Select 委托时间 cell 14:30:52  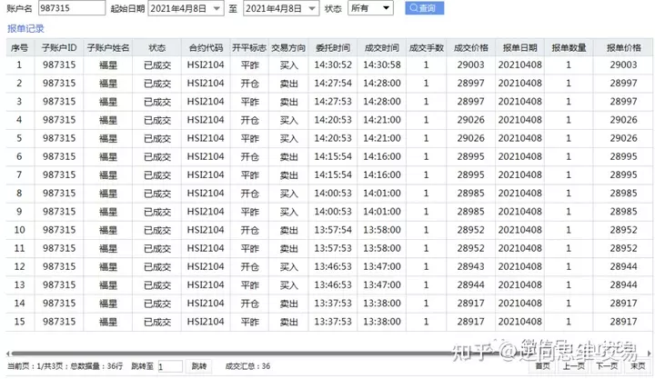tap(333, 65)
